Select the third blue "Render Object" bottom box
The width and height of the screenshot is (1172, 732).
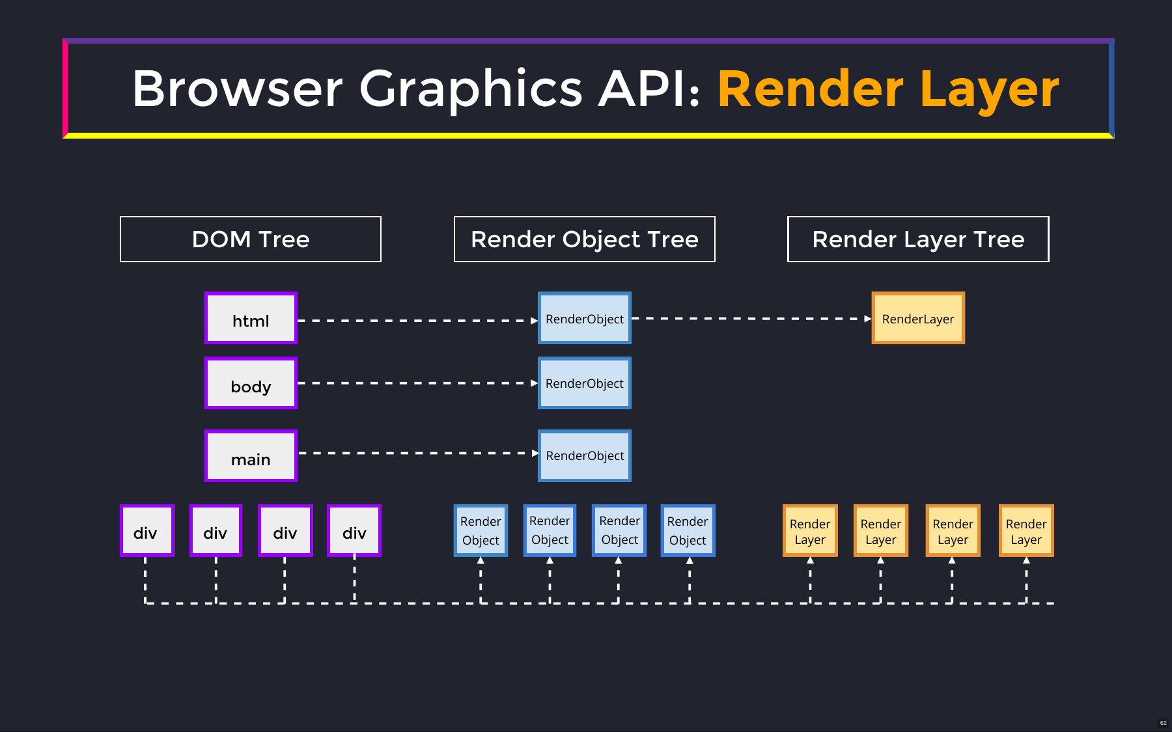point(619,531)
